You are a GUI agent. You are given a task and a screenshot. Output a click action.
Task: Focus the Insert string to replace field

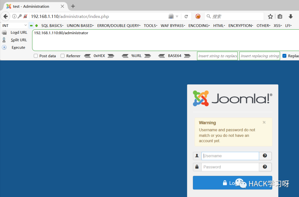click(x=217, y=56)
